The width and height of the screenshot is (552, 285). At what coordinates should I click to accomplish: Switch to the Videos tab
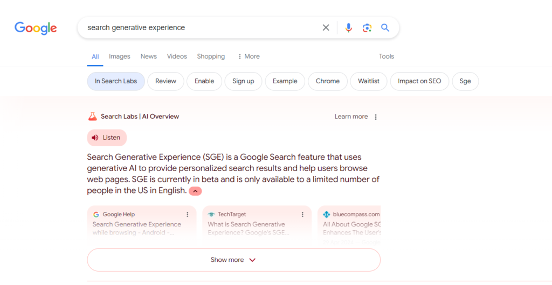pyautogui.click(x=177, y=56)
